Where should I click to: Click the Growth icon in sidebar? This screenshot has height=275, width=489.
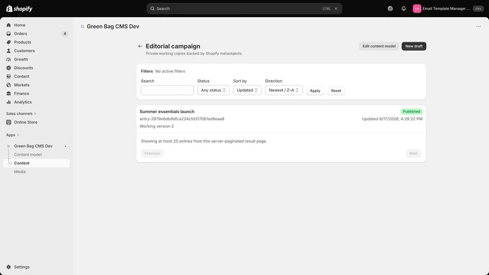click(x=9, y=59)
